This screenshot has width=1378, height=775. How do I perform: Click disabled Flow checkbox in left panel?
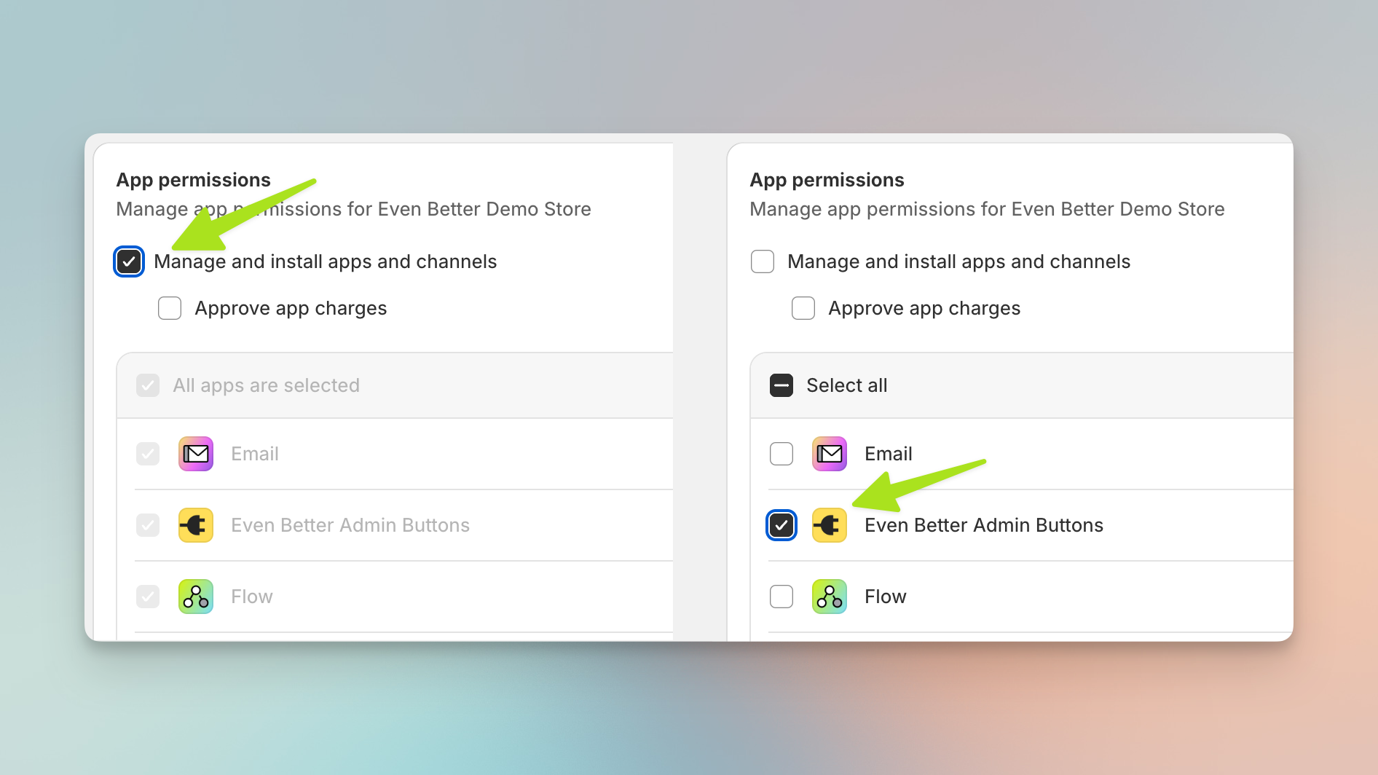(x=148, y=597)
